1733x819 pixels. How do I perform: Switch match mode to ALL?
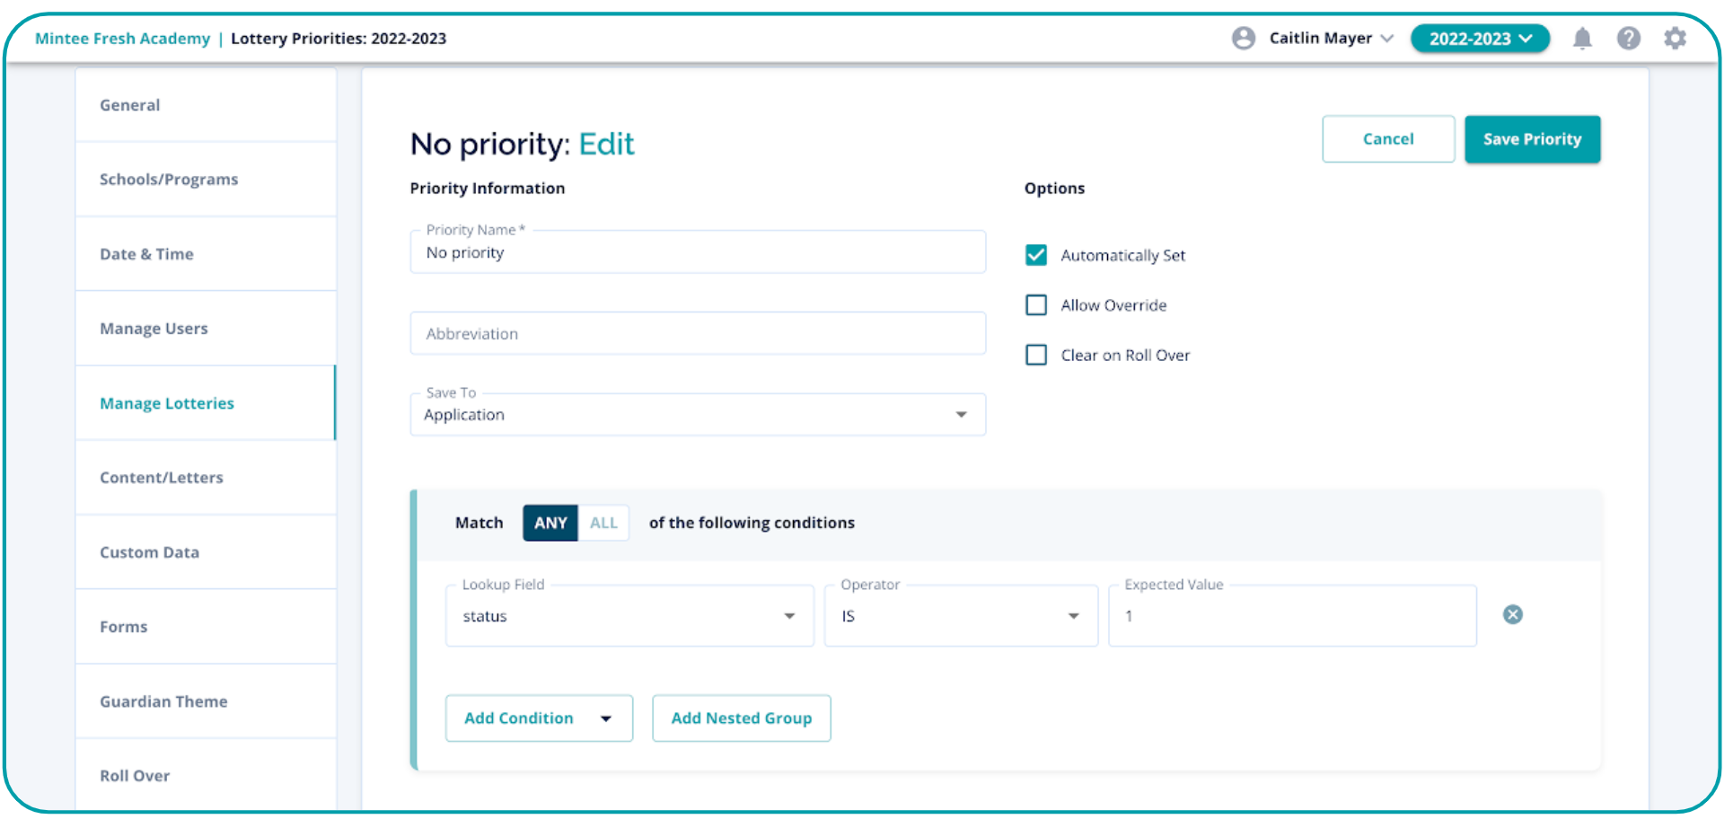(603, 523)
